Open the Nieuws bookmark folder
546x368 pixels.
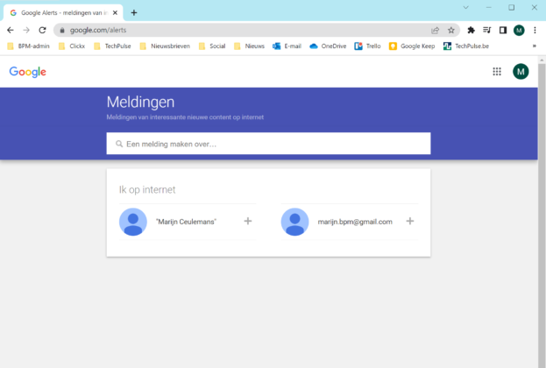[249, 46]
